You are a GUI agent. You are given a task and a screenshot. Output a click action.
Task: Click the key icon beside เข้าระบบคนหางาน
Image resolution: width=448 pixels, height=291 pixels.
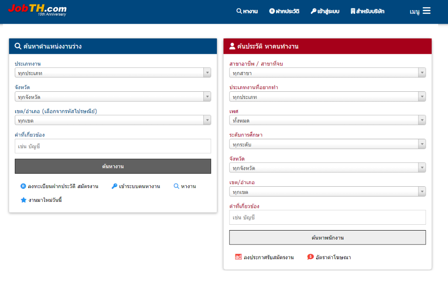(x=114, y=186)
